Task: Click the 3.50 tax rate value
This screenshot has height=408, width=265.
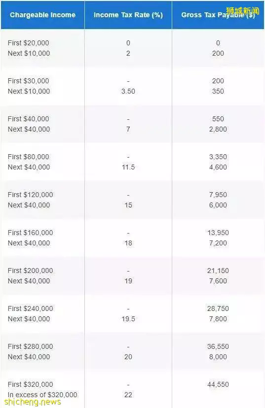Action: click(x=128, y=91)
